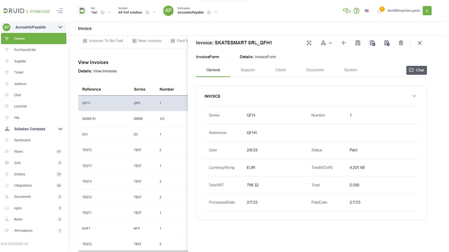Collapse the sidebar with hamburger icon
The width and height of the screenshot is (449, 252).
(x=60, y=11)
